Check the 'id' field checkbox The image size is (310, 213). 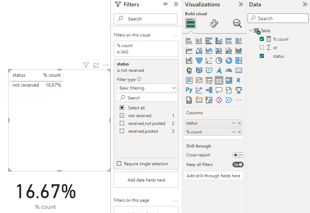pos(262,47)
